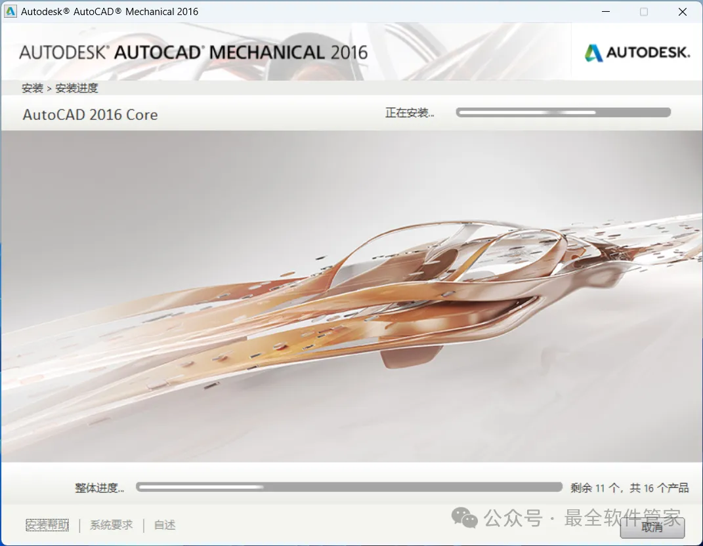Viewport: 703px width, 546px height.
Task: Cancel installation with the 取消 button
Action: [x=652, y=528]
